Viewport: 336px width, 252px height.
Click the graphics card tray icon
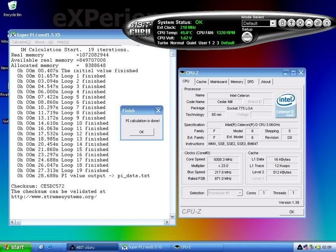[318, 247]
